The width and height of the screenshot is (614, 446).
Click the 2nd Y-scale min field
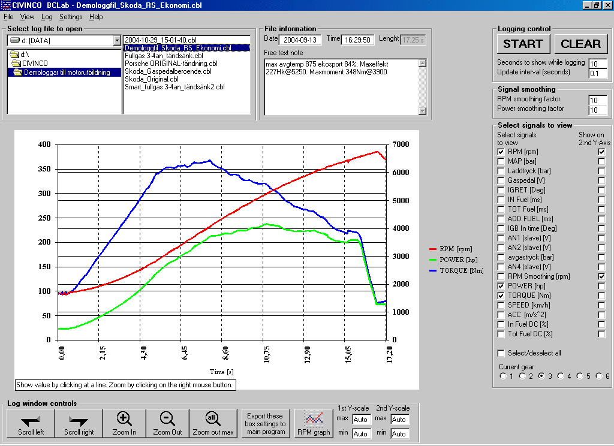click(x=400, y=433)
